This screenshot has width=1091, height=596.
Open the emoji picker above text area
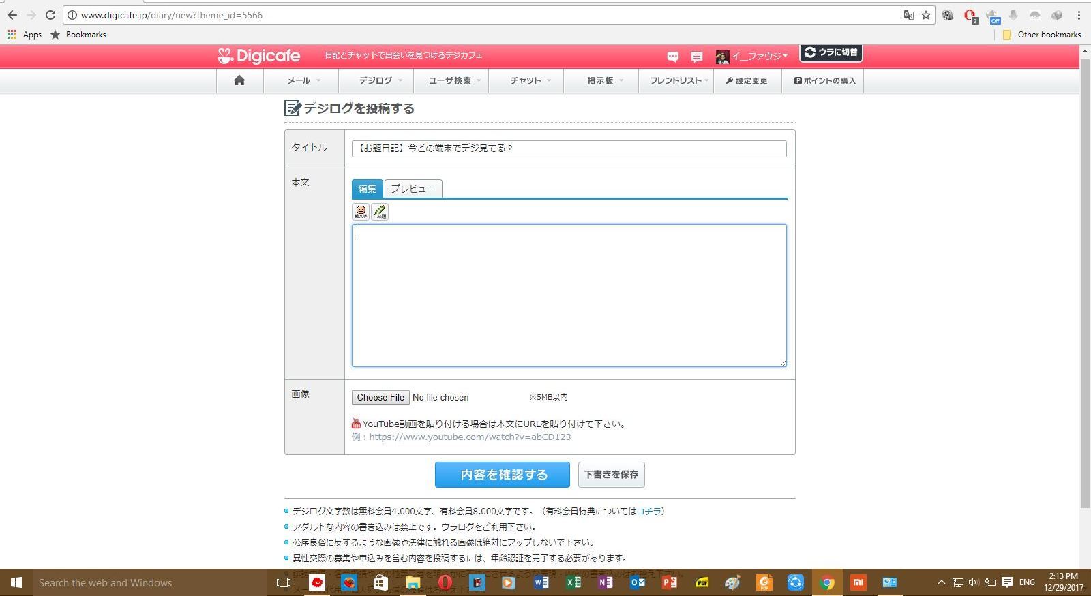tap(361, 212)
